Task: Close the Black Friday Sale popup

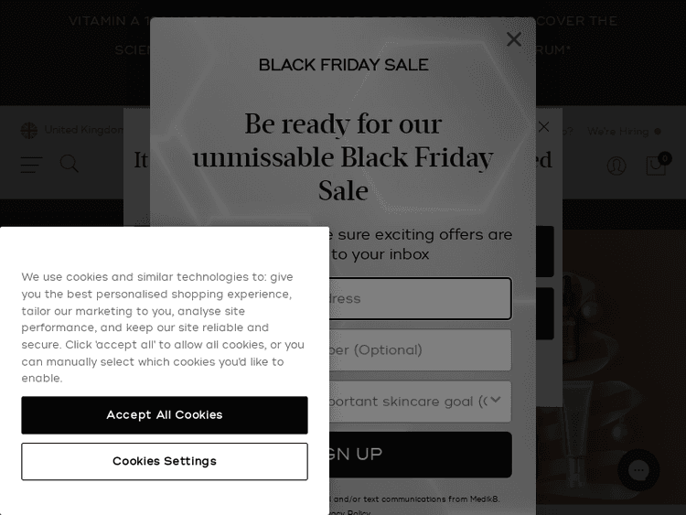Action: point(514,39)
